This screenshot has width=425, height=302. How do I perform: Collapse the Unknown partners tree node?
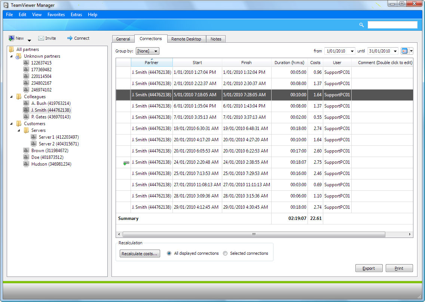tap(11, 57)
